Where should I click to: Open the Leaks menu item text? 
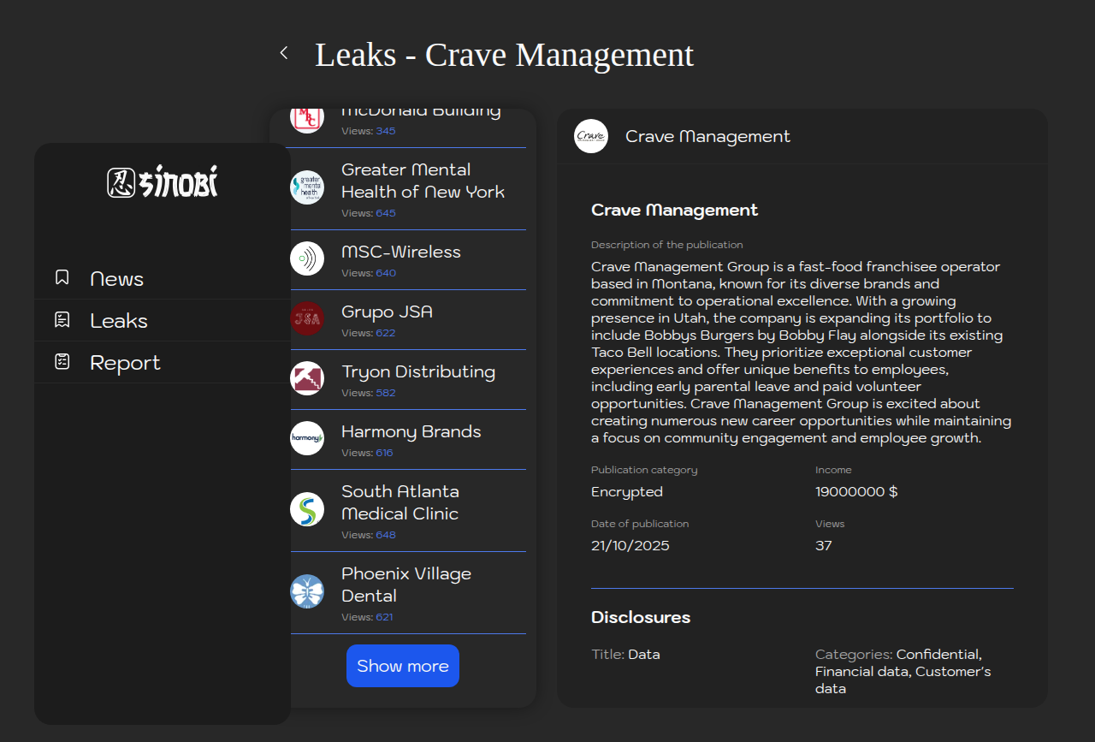[x=119, y=321]
